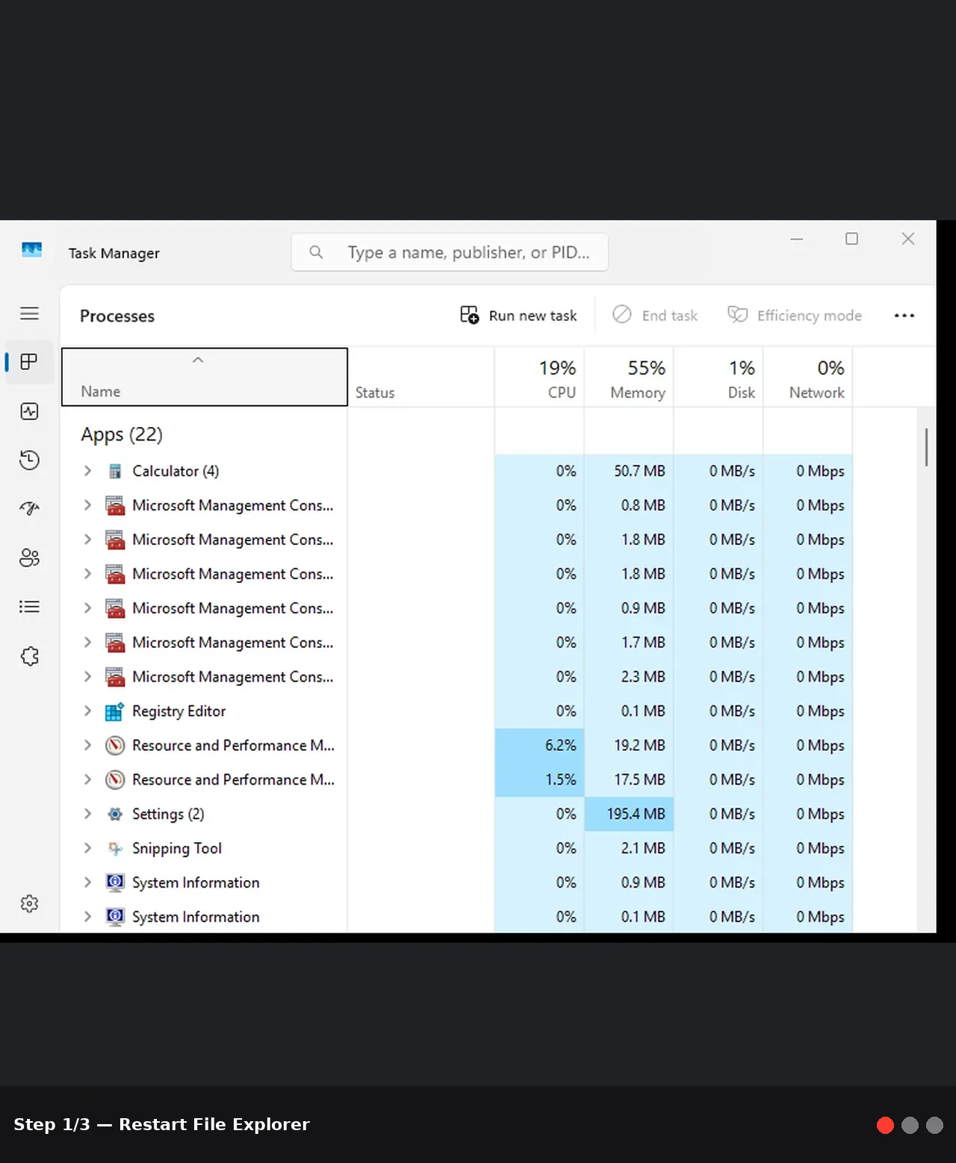Screen dimensions: 956x1163
Task: Expand the Registry Editor entry
Action: (87, 711)
